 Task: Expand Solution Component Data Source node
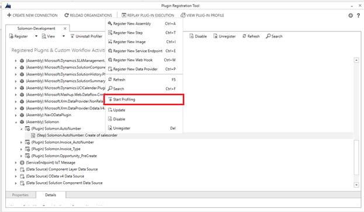[16, 183]
